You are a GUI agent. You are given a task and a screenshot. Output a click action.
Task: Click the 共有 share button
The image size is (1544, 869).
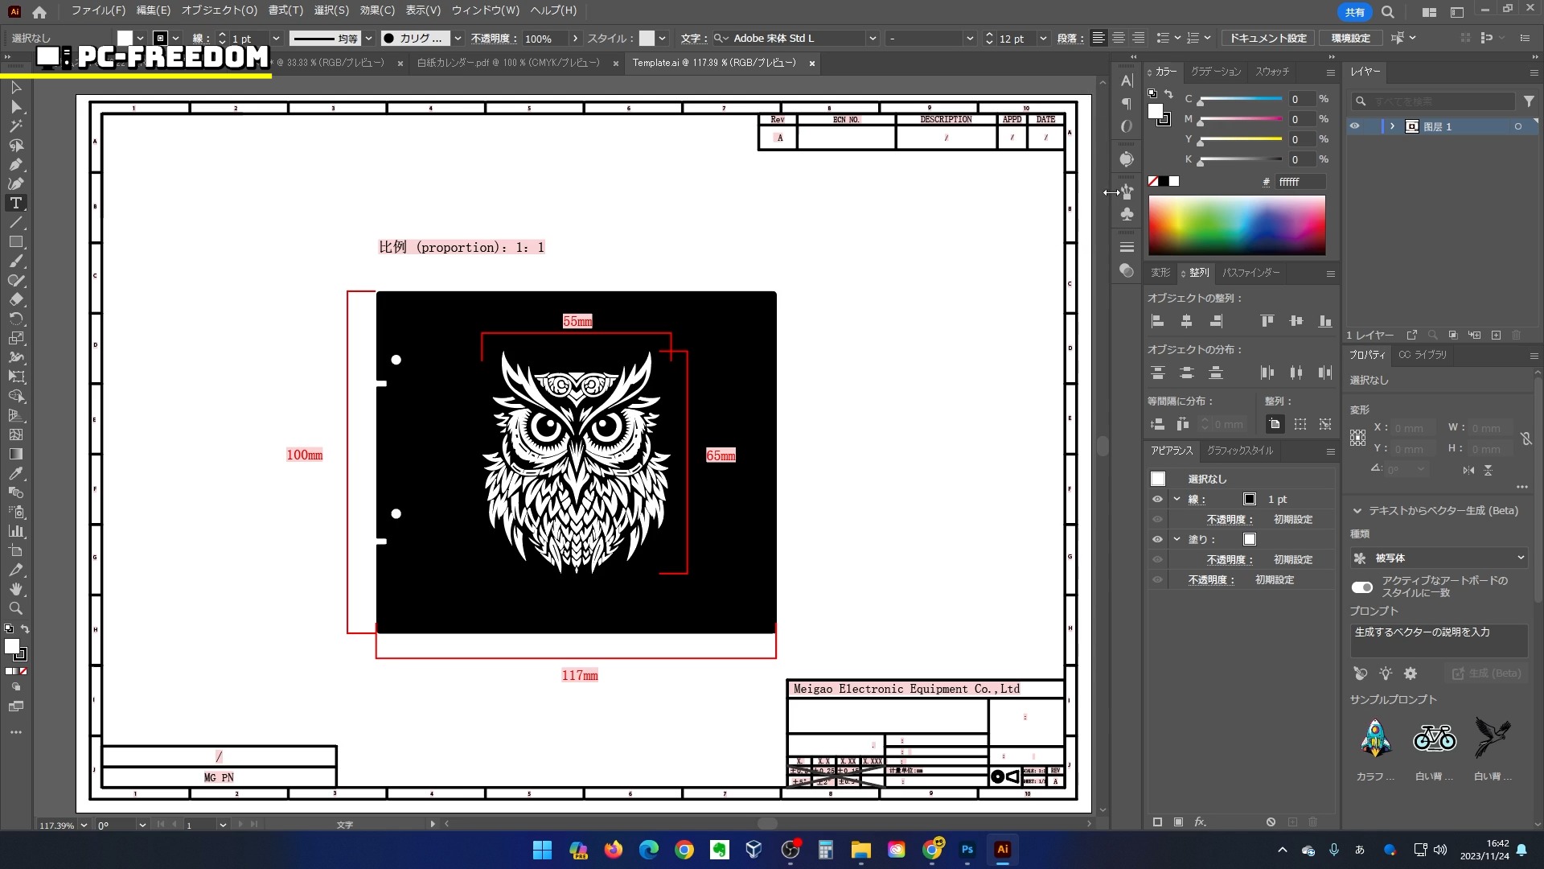(1354, 12)
